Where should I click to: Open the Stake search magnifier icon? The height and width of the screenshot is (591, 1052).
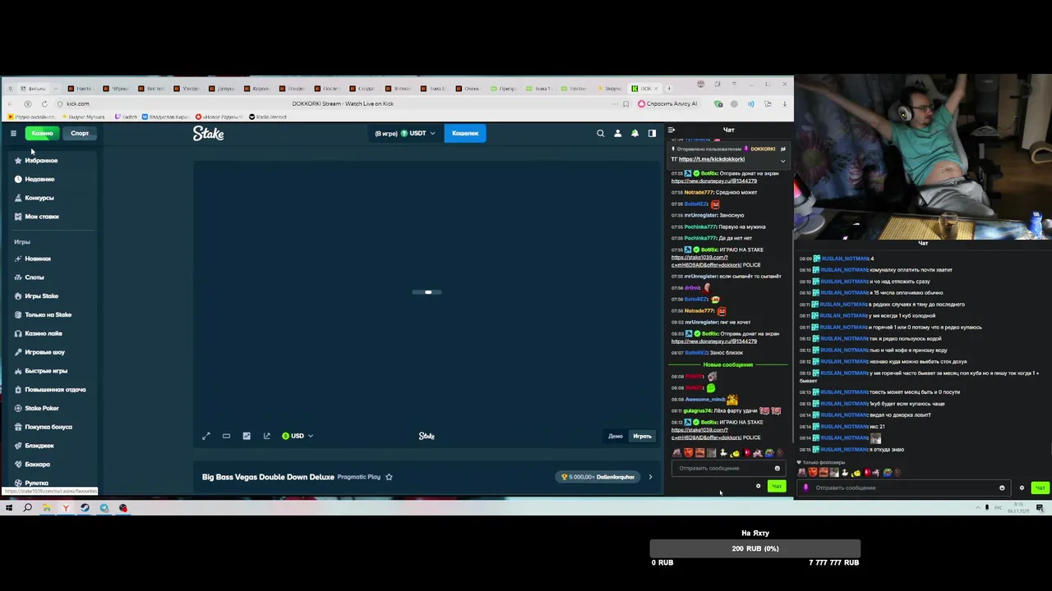point(601,133)
